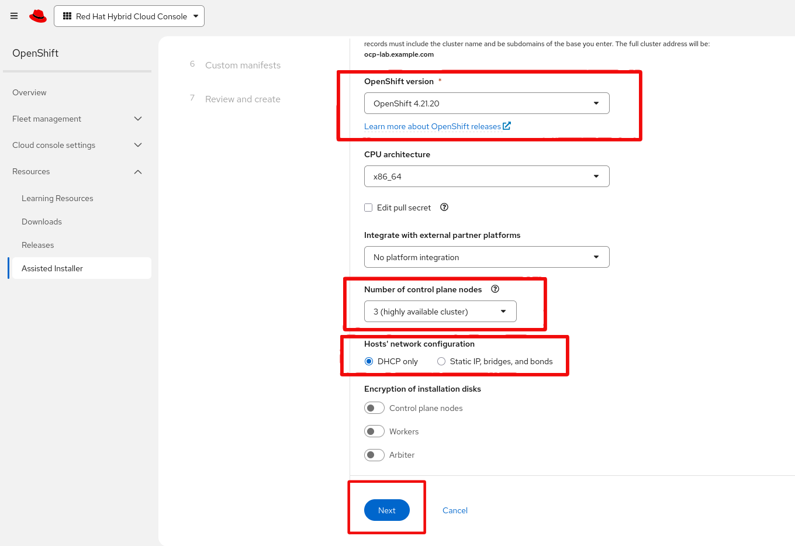This screenshot has height=546, width=795.
Task: Open the Red Hat Hybrid Cloud Console switcher
Action: [x=129, y=16]
